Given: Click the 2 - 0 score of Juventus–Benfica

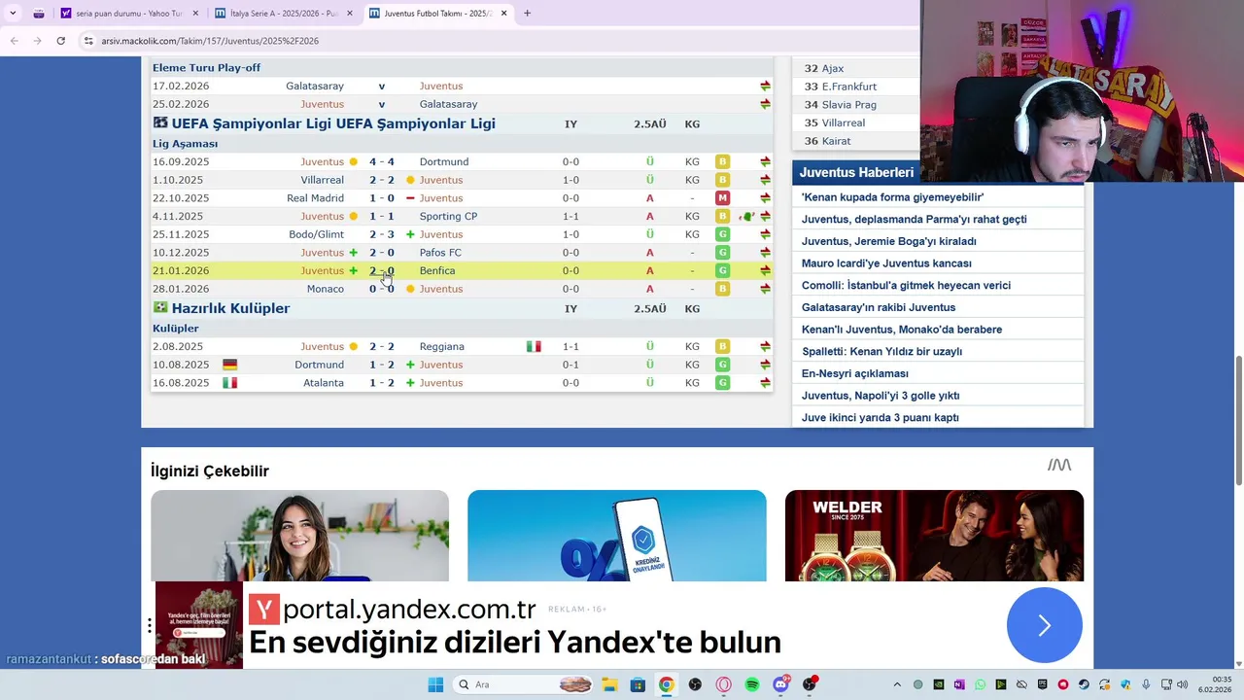Looking at the screenshot, I should click(381, 270).
